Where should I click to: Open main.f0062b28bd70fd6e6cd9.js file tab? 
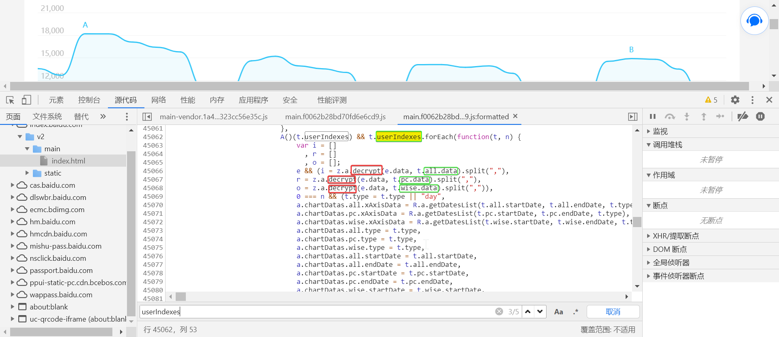[336, 117]
